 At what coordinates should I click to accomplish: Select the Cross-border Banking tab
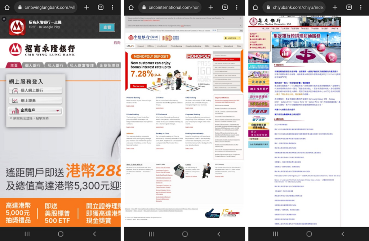tap(193, 46)
